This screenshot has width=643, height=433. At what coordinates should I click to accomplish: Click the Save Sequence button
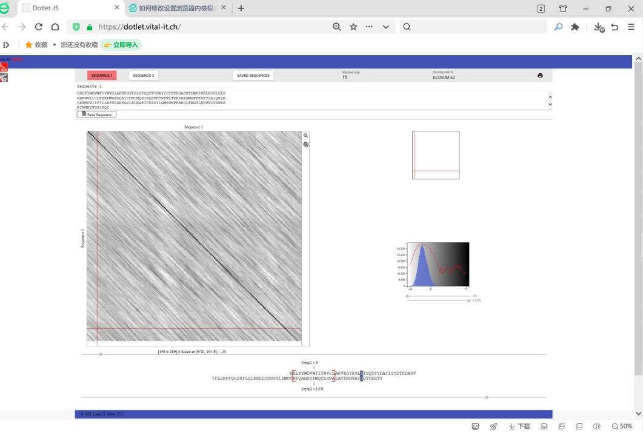96,114
